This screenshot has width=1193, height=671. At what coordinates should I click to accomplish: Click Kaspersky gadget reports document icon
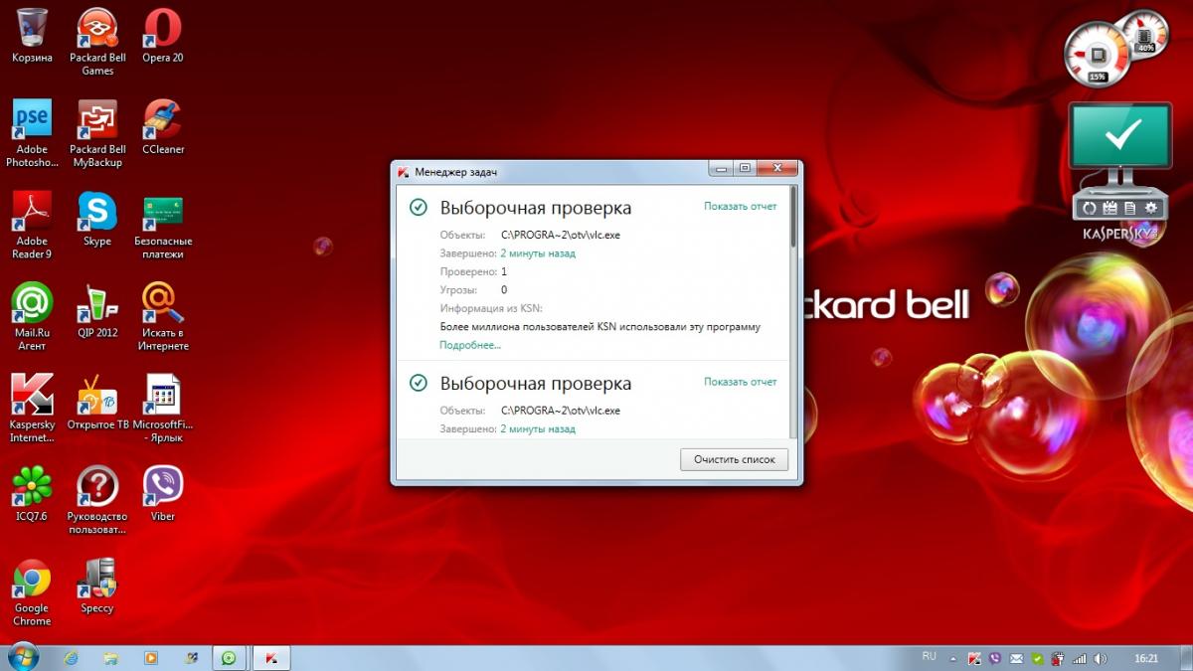coord(1131,208)
